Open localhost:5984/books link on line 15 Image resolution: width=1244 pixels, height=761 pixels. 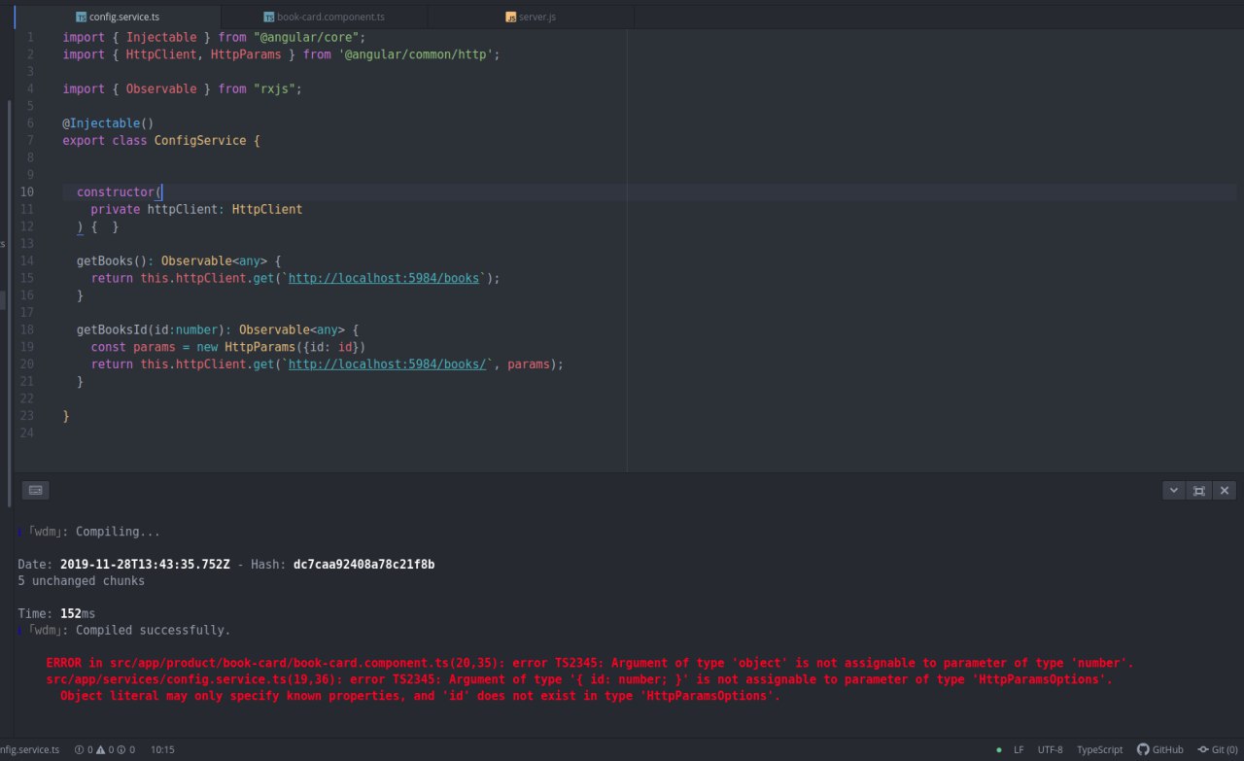click(x=384, y=278)
